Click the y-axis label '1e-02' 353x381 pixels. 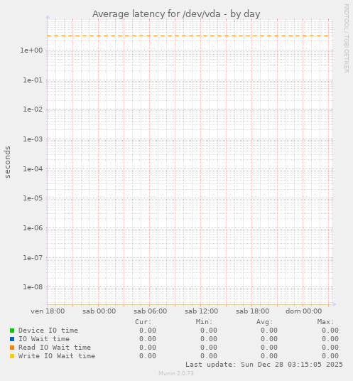(x=33, y=109)
